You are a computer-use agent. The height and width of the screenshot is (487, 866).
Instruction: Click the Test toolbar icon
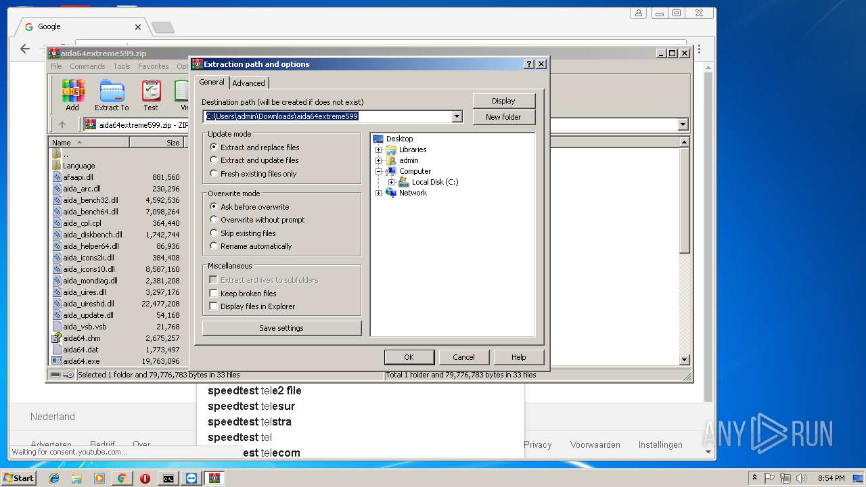151,95
